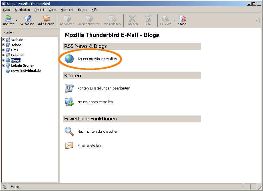The width and height of the screenshot is (263, 191).
Task: Open the Drucken dropdown arrow
Action: coord(174,21)
